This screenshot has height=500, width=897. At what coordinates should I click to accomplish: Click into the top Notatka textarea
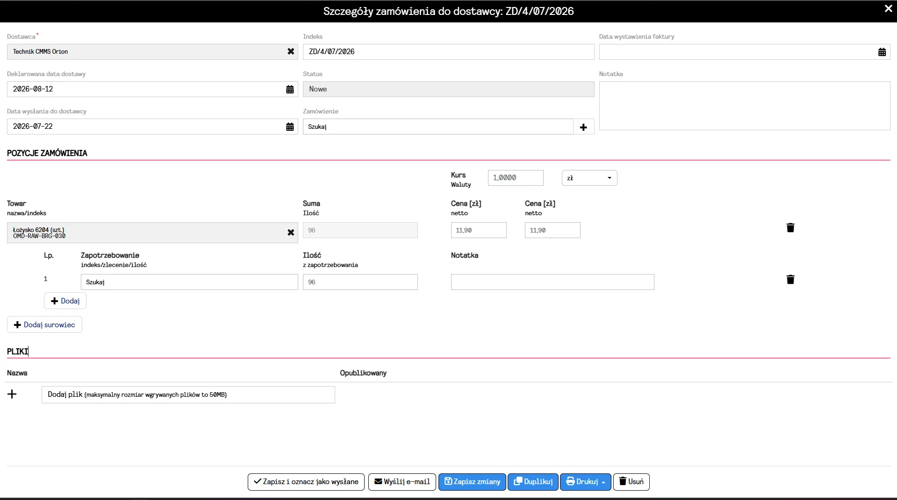pos(744,106)
